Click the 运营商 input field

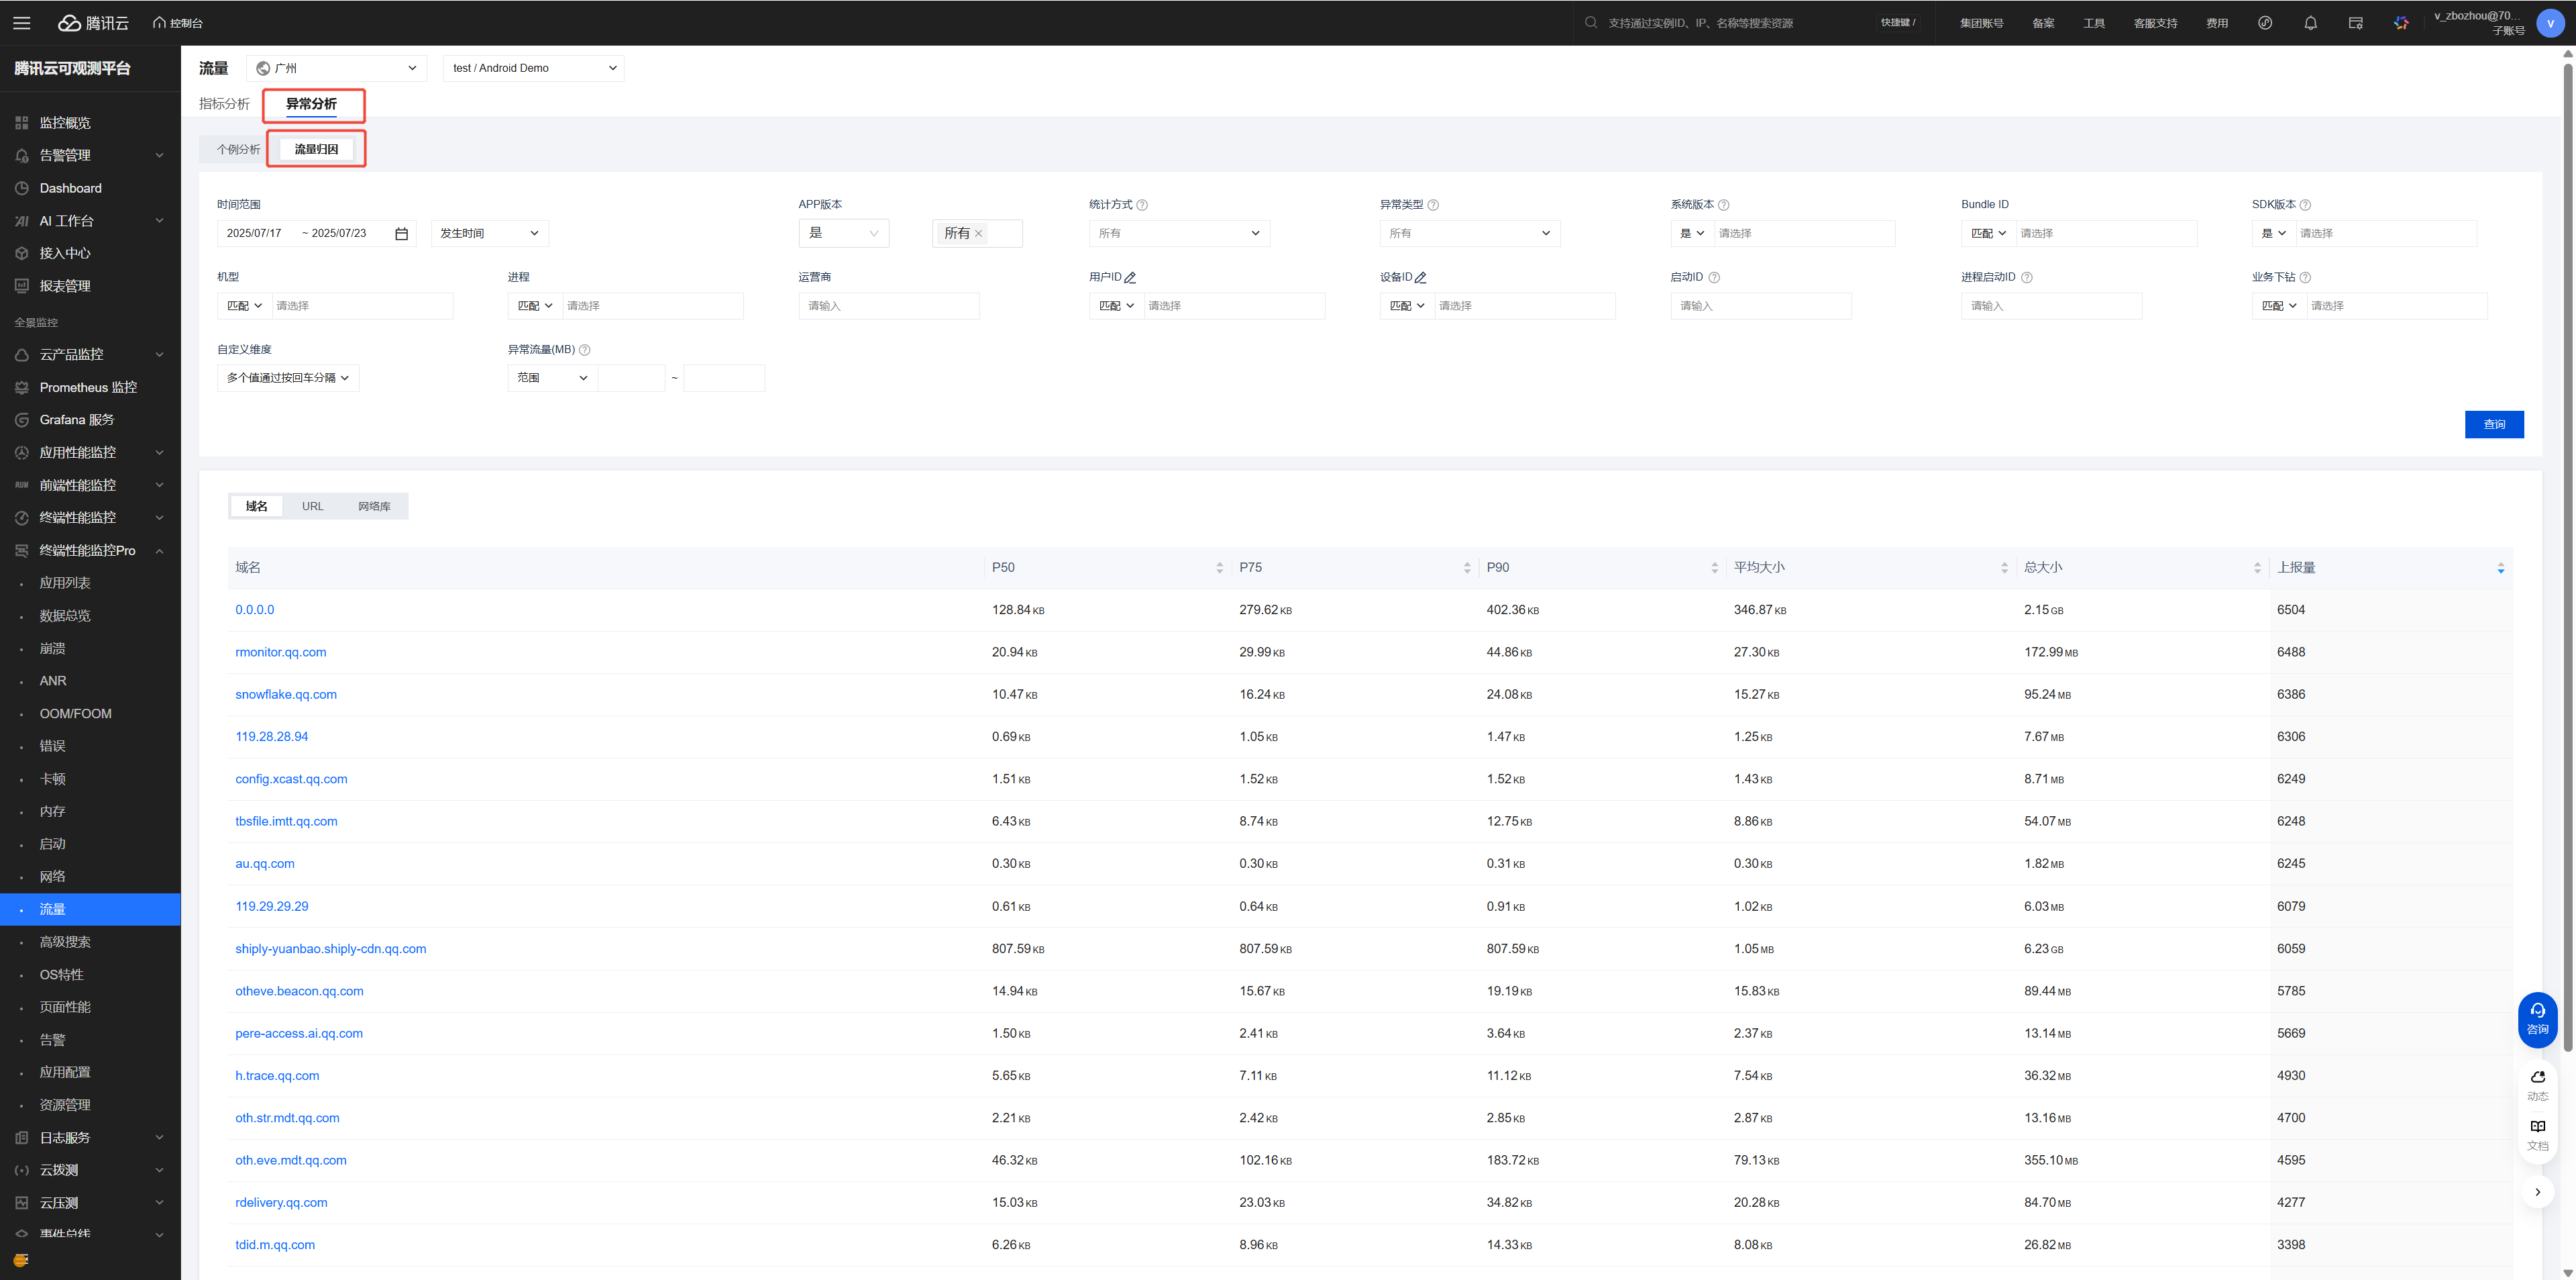(x=888, y=305)
